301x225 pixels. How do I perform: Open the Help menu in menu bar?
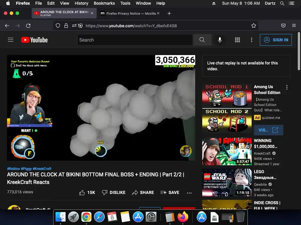[161, 3]
